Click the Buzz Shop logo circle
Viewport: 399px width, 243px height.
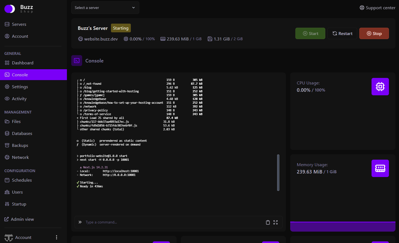click(x=10, y=9)
